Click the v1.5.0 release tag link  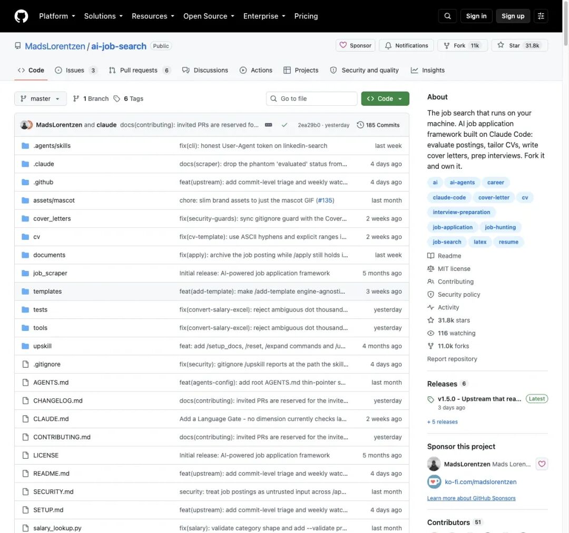(x=479, y=399)
